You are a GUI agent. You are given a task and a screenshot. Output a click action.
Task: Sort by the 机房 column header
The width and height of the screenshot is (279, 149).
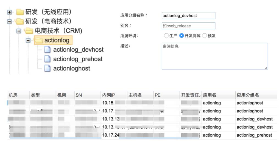pyautogui.click(x=18, y=95)
